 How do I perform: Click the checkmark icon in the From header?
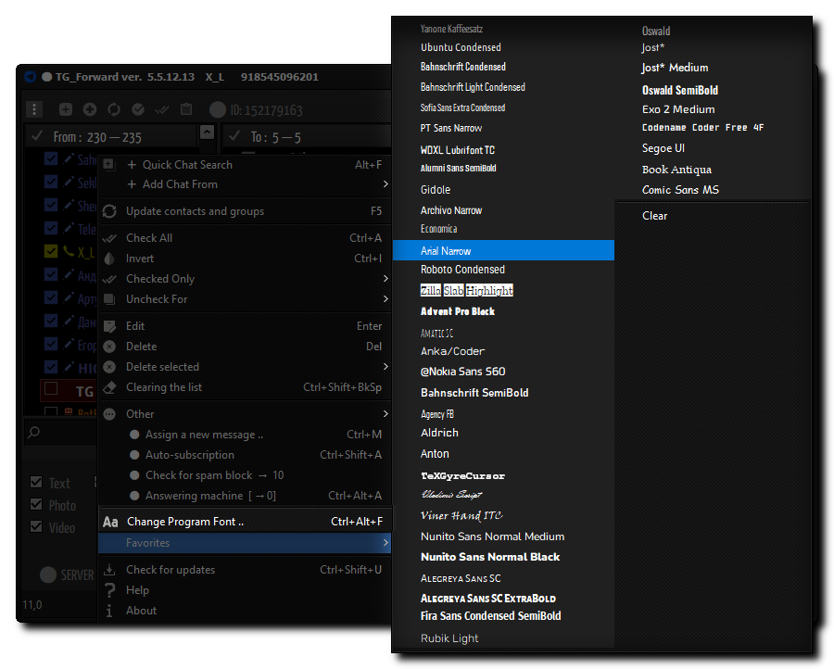coord(37,136)
